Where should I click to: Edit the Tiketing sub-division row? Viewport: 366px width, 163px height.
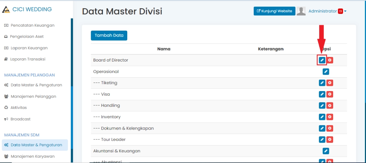(x=322, y=83)
